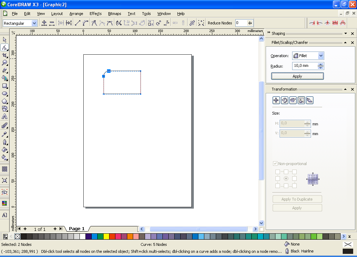Select the Basic Shapes tool

coord(5,109)
